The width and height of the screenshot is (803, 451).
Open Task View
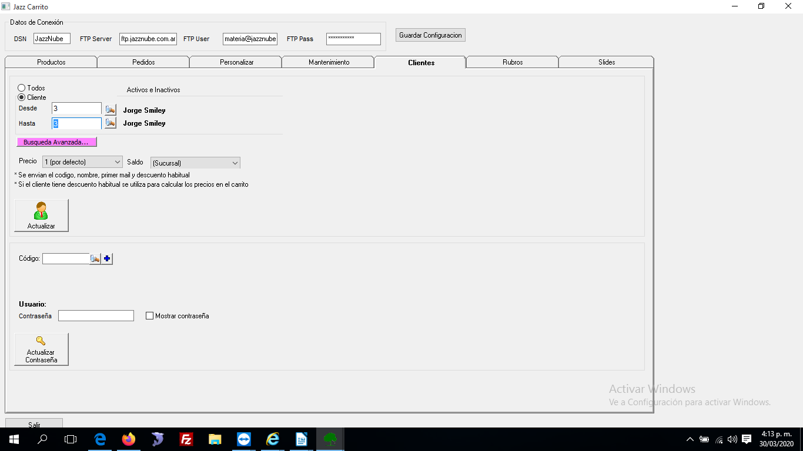coord(71,439)
